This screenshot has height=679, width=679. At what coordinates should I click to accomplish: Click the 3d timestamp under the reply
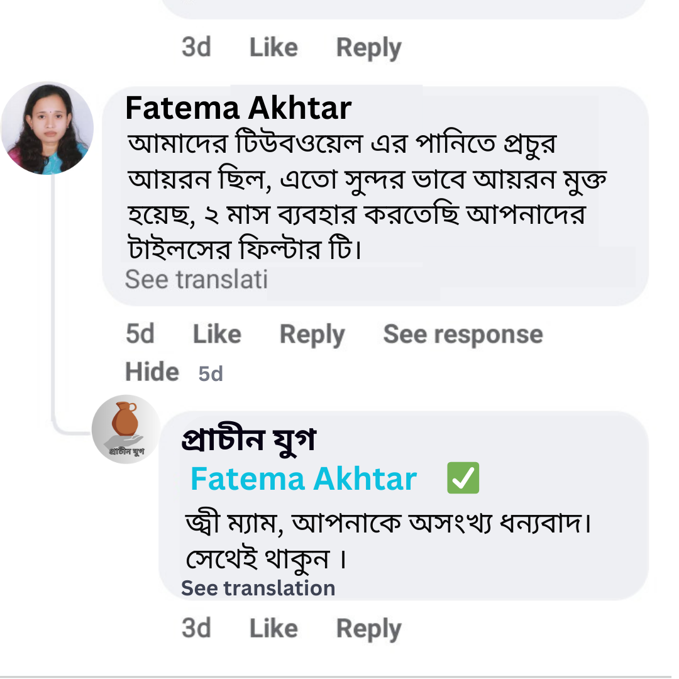(x=196, y=628)
